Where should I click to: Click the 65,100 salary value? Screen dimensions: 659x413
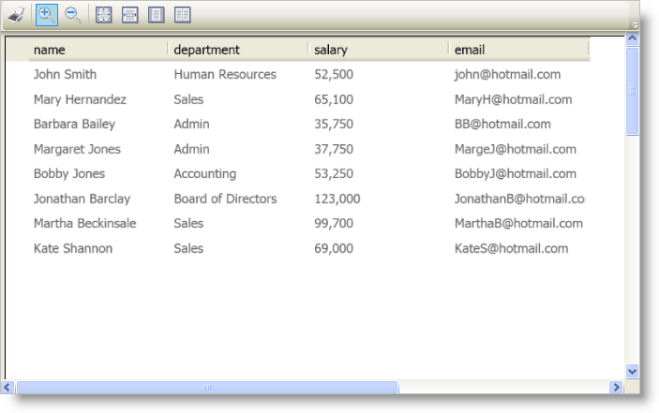coord(334,99)
